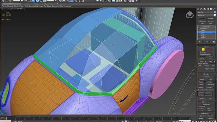217x122 pixels.
Task: Select Constraints Face radio button
Action: pyautogui.click(x=200, y=110)
